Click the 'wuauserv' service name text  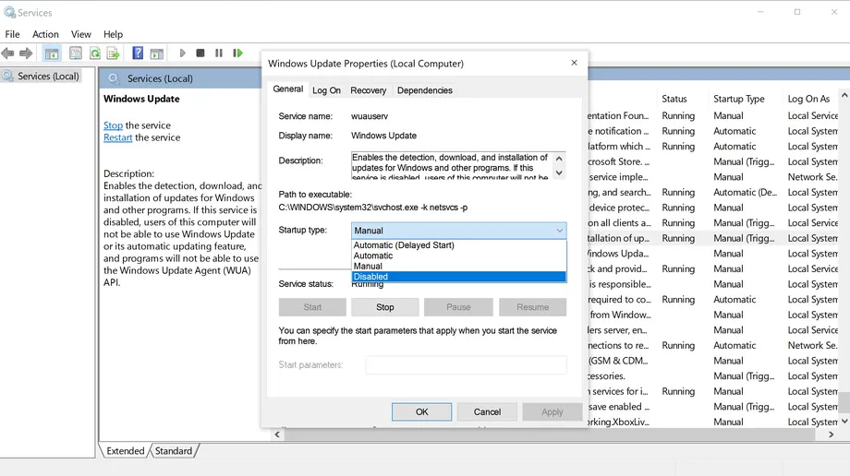(x=370, y=116)
